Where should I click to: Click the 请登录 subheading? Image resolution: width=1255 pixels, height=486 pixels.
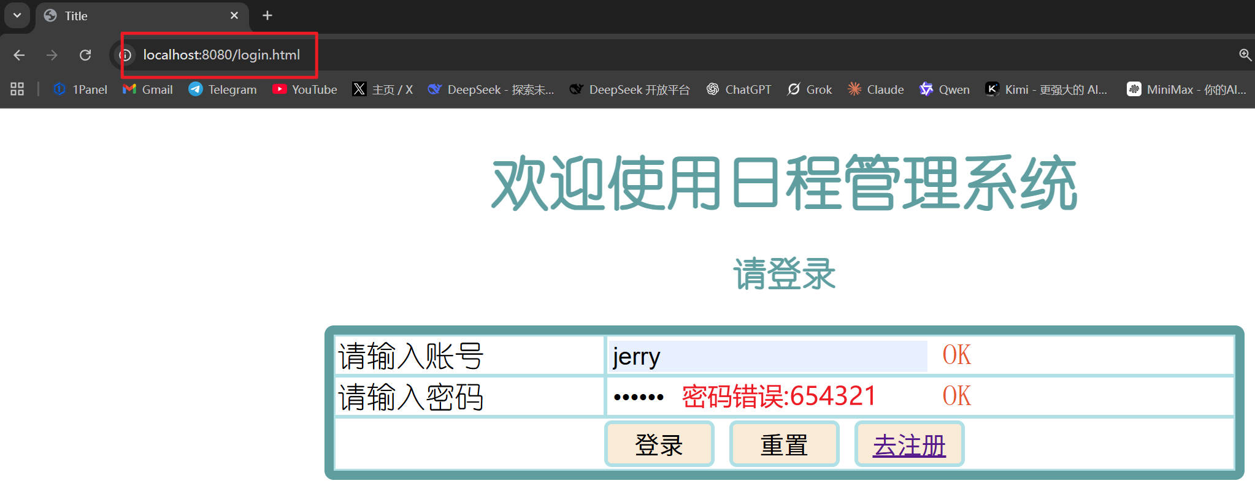click(785, 273)
